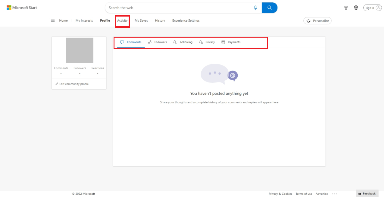The height and width of the screenshot is (198, 385).
Task: Open My Saves page
Action: 141,21
